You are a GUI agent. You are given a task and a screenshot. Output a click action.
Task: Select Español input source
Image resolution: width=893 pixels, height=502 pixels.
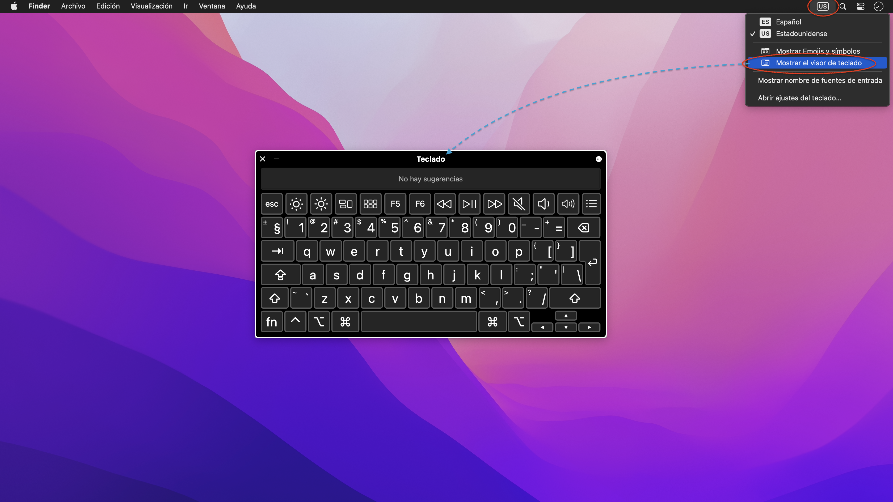[x=788, y=22]
